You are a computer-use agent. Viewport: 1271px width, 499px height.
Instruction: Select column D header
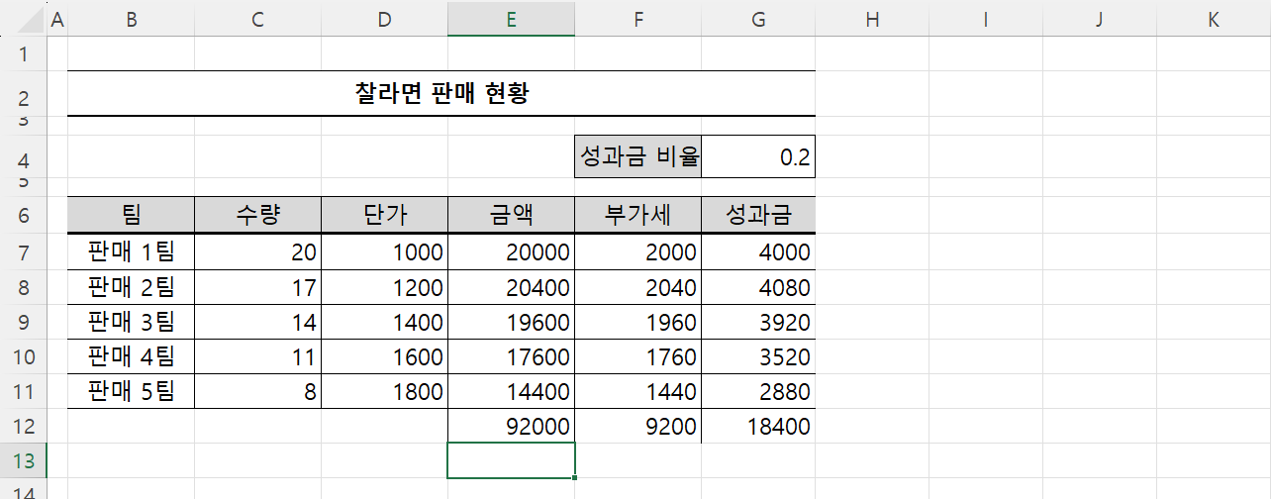click(x=384, y=19)
